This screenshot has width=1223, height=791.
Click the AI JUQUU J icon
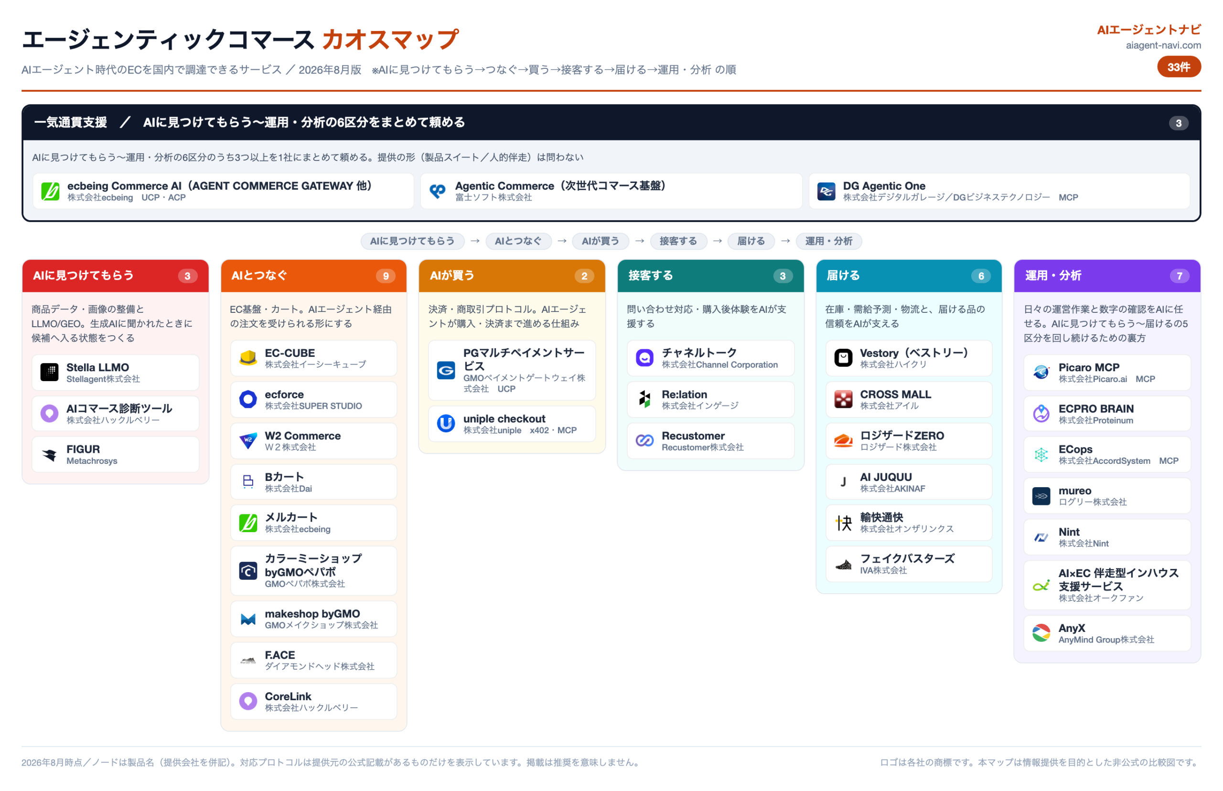point(843,482)
